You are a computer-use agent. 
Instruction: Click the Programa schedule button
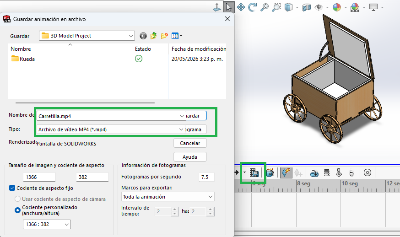click(196, 129)
